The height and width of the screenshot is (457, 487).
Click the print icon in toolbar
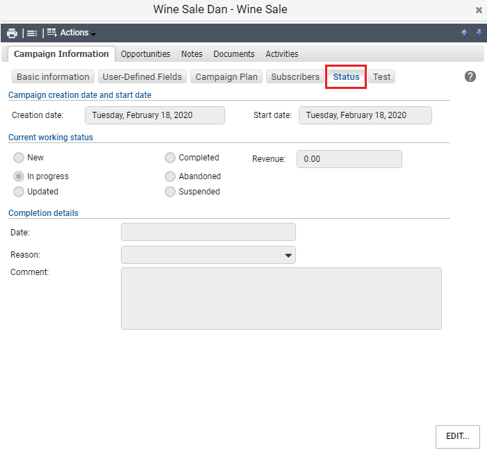12,33
